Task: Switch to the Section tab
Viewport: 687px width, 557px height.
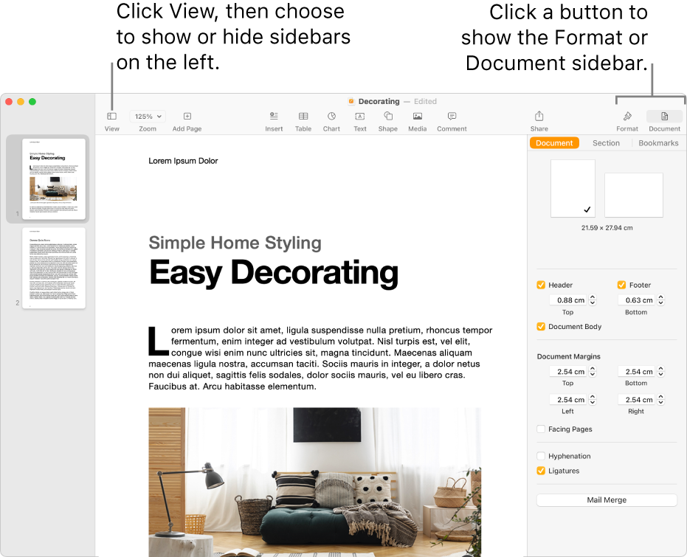Action: (606, 142)
